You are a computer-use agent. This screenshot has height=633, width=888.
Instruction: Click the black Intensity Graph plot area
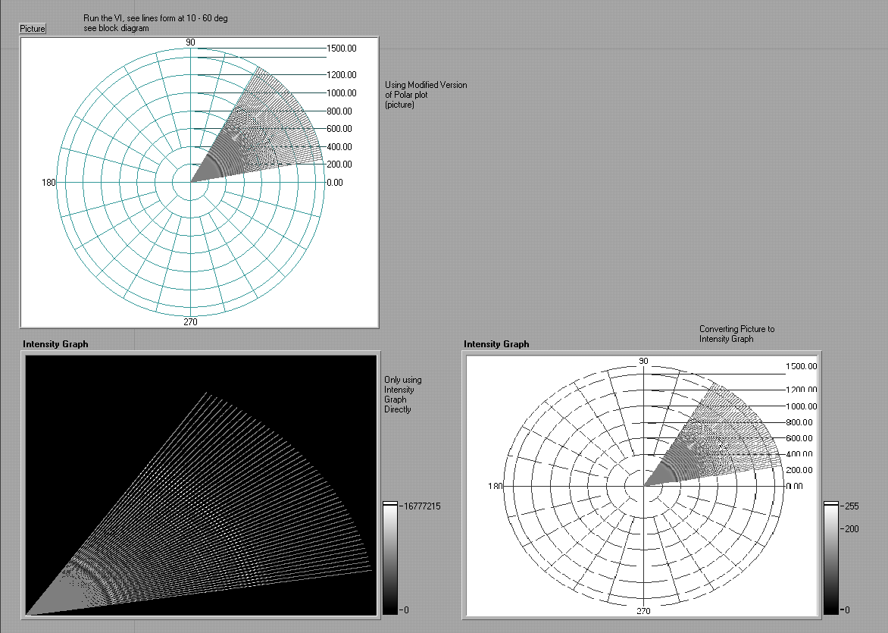point(201,485)
